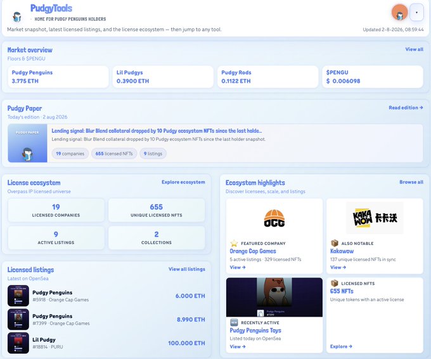Click View under Pudgy Penguins Toys
This screenshot has height=359, width=431.
coord(238,346)
